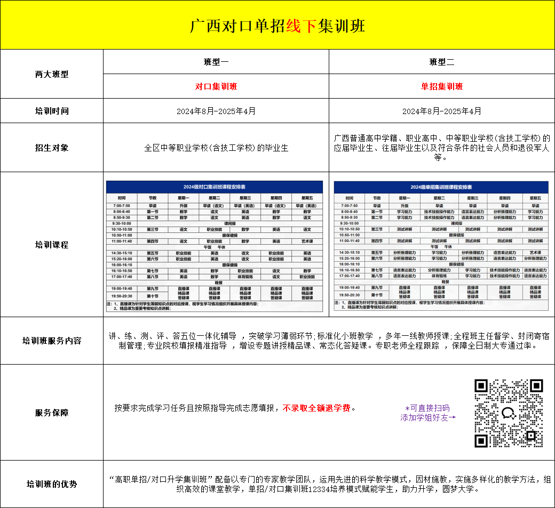Image resolution: width=555 pixels, height=508 pixels.
Task: Switch to the 班型二 column
Action: [x=442, y=62]
